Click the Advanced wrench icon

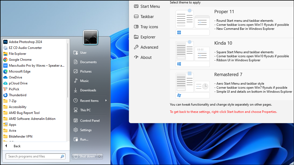(x=136, y=47)
